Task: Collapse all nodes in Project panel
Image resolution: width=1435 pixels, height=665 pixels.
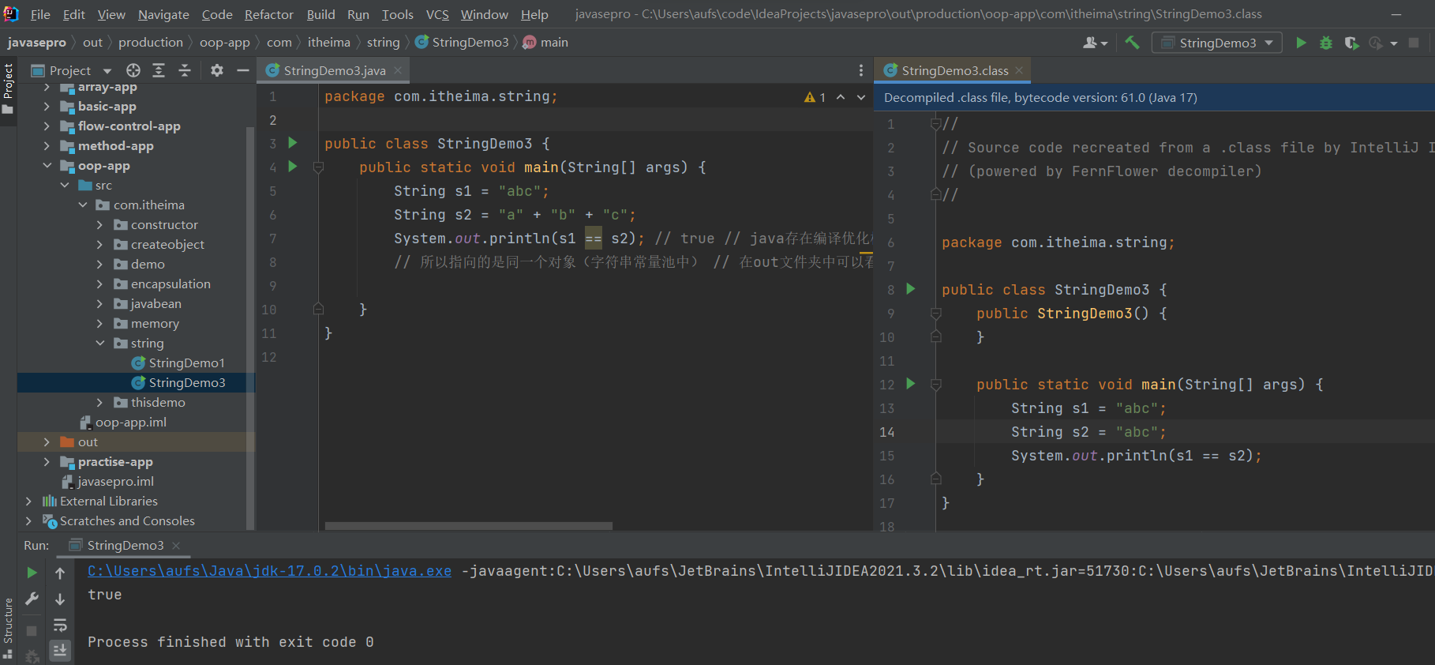Action: 185,70
